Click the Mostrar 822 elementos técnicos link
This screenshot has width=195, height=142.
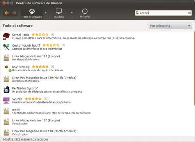coord(26,139)
